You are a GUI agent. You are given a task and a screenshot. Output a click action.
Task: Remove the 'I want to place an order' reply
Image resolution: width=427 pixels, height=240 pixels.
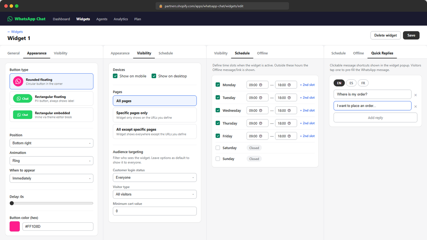click(416, 107)
